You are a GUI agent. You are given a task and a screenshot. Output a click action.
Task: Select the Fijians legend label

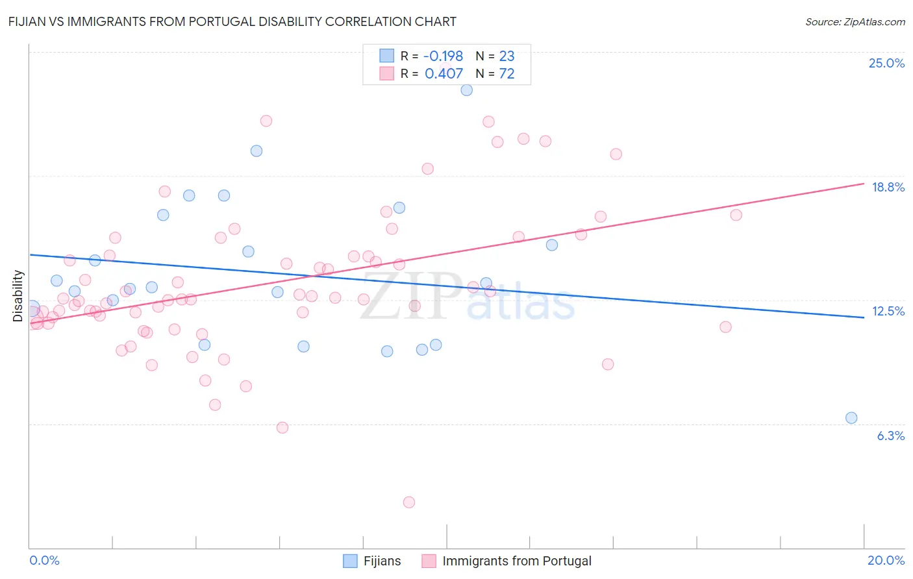pos(382,561)
